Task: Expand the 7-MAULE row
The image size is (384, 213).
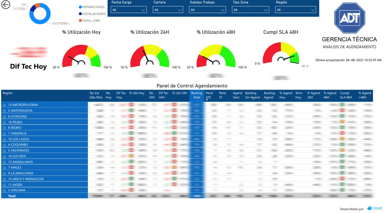Action: point(4,168)
